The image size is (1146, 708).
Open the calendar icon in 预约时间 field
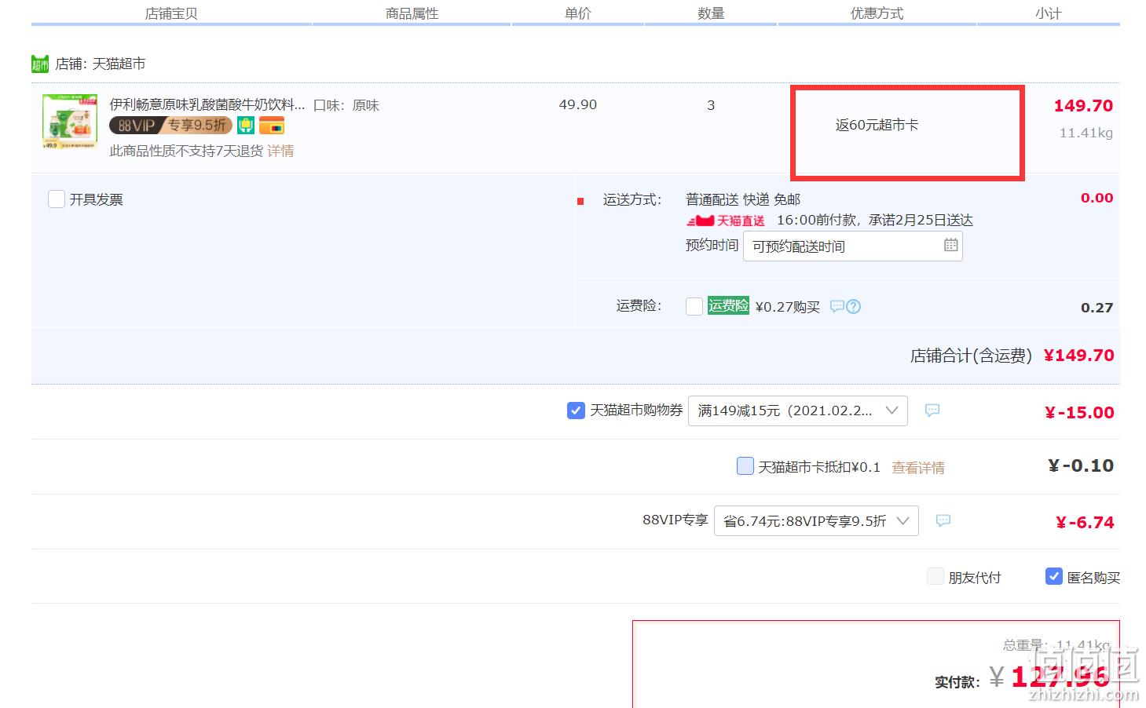(x=950, y=245)
